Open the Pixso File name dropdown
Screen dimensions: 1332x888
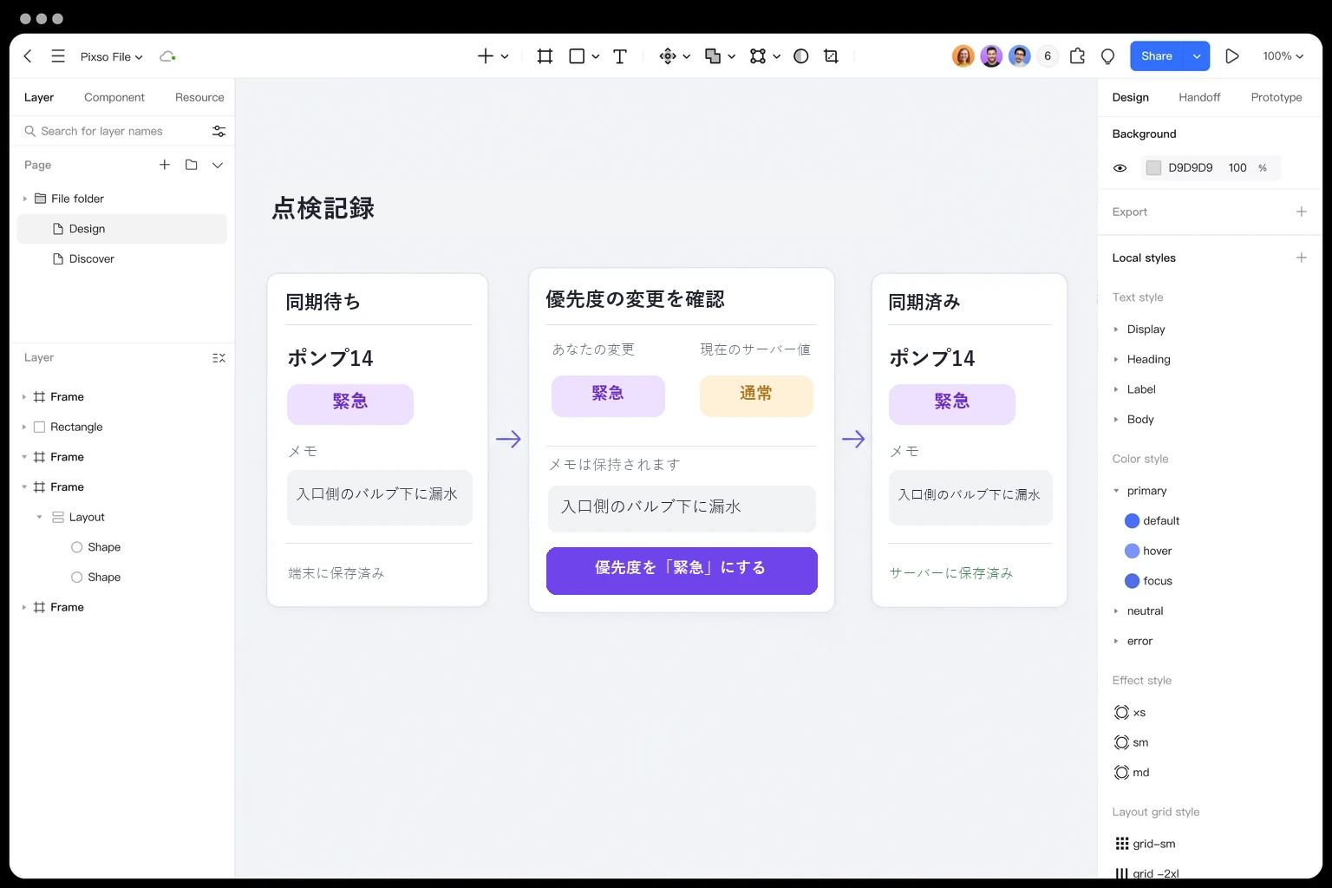tap(112, 56)
